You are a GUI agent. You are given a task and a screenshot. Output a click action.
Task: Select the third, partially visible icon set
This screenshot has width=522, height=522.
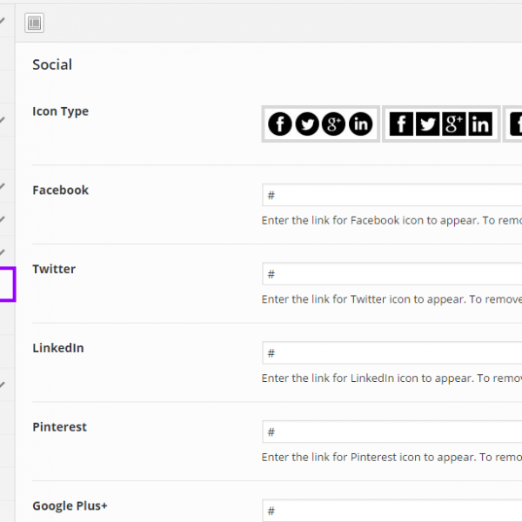(x=514, y=124)
